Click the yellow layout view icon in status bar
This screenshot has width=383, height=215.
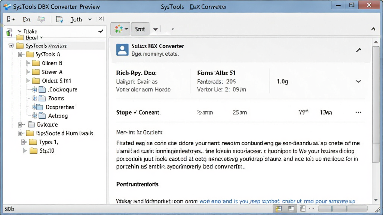click(278, 209)
